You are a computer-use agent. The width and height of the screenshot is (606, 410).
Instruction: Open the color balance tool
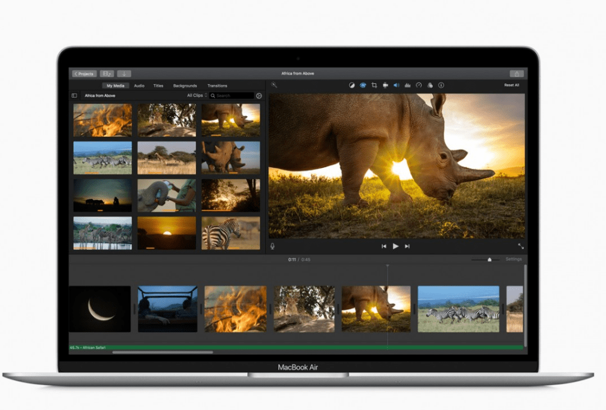pos(352,85)
